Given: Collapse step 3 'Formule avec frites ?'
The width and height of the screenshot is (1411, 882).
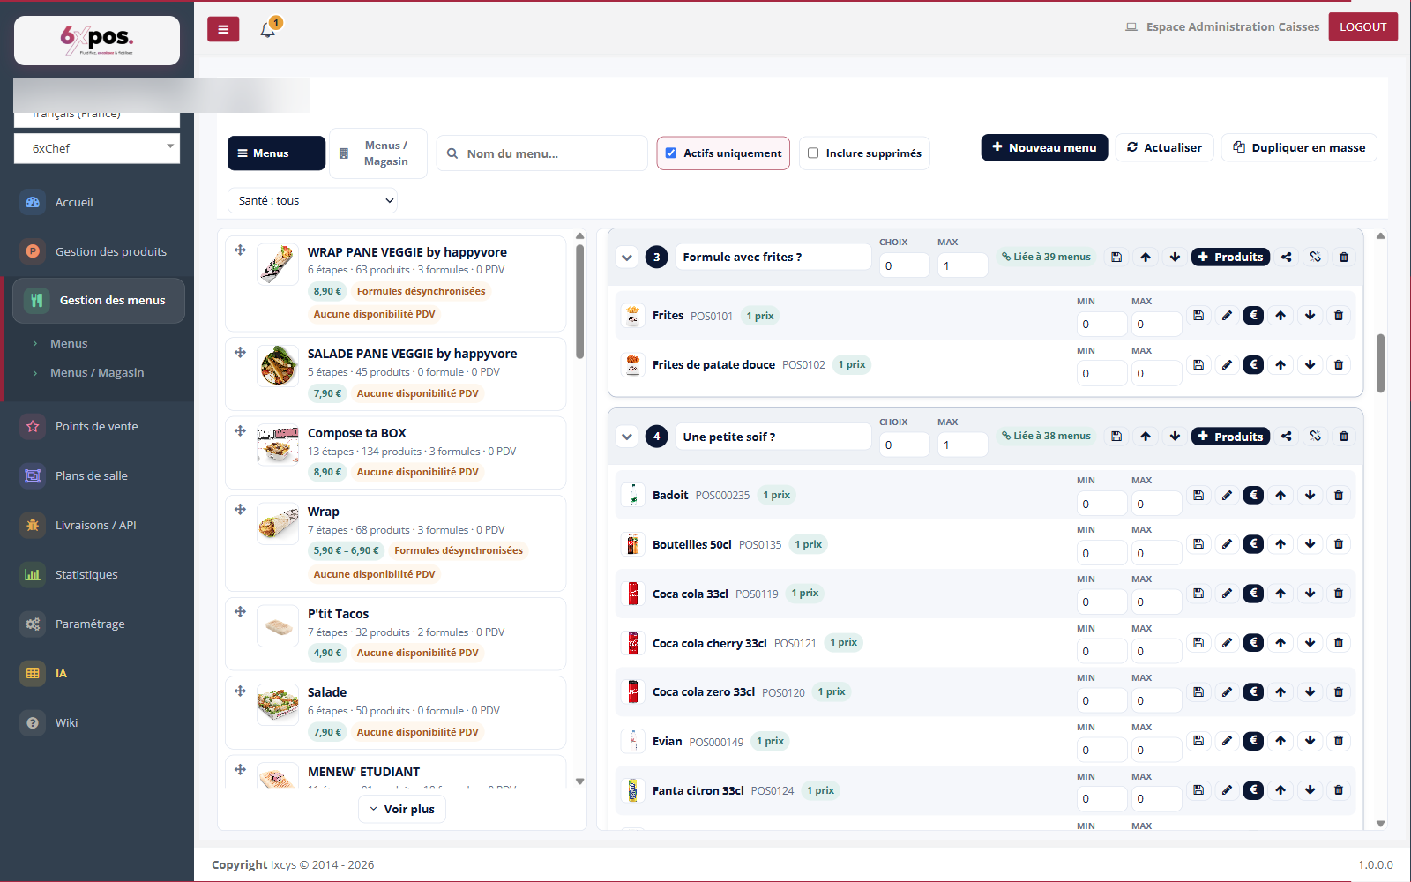Looking at the screenshot, I should [627, 258].
